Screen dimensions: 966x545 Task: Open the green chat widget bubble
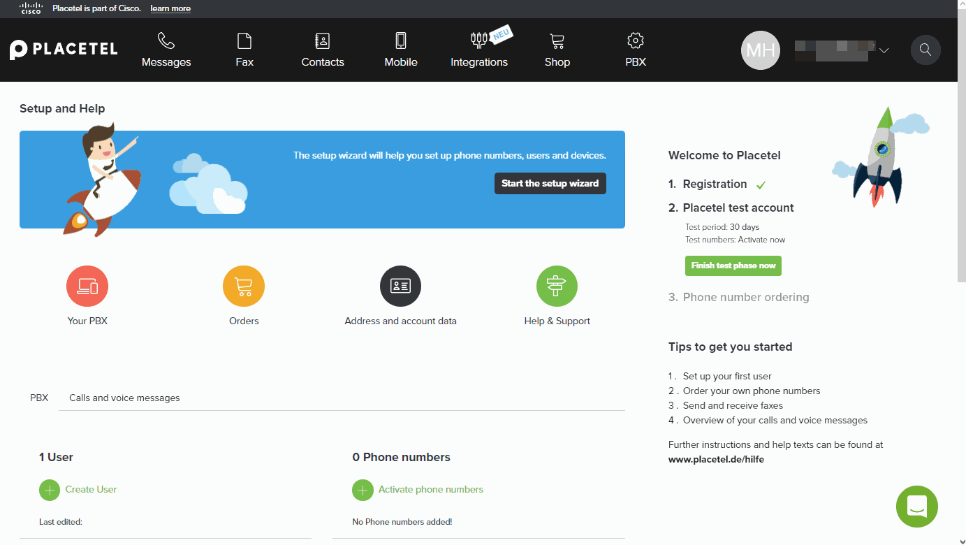tap(917, 507)
